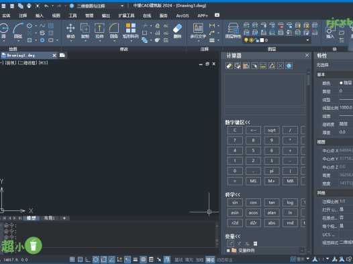
Task: Click the calculator Clear eraser icon
Action: click(x=229, y=66)
